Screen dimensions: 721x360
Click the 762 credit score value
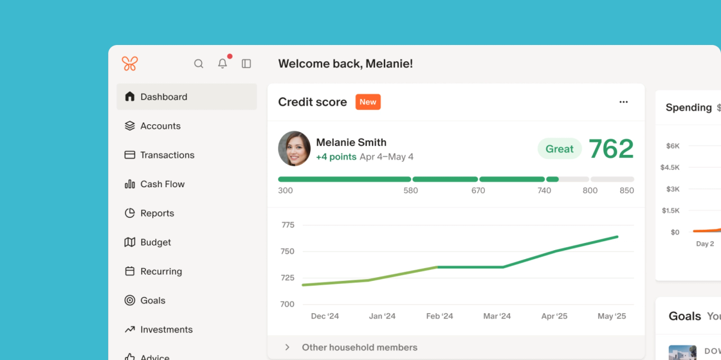[611, 149]
